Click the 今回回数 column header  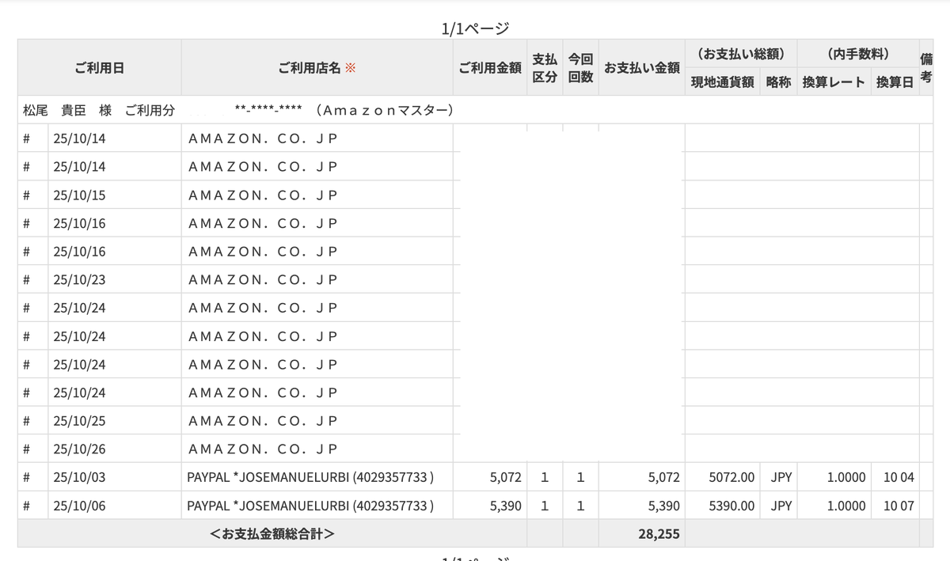pyautogui.click(x=580, y=68)
